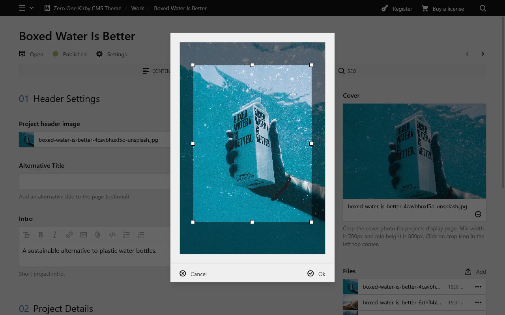
Task: Open the search magnifier icon
Action: pyautogui.click(x=483, y=8)
